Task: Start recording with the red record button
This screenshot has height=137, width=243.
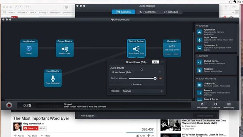Action: coord(9,105)
